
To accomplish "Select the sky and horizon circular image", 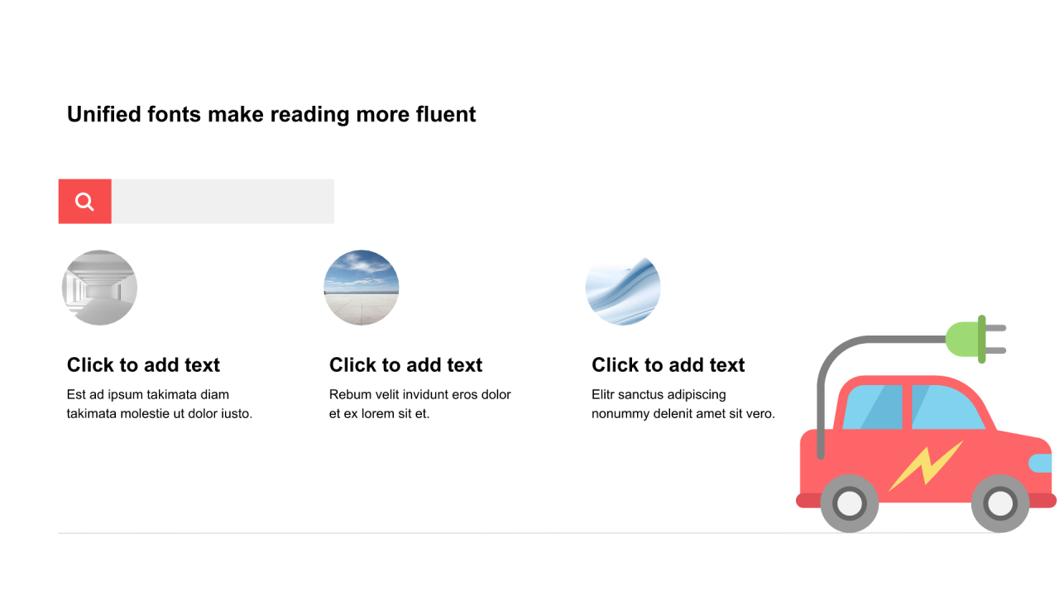I will (362, 288).
